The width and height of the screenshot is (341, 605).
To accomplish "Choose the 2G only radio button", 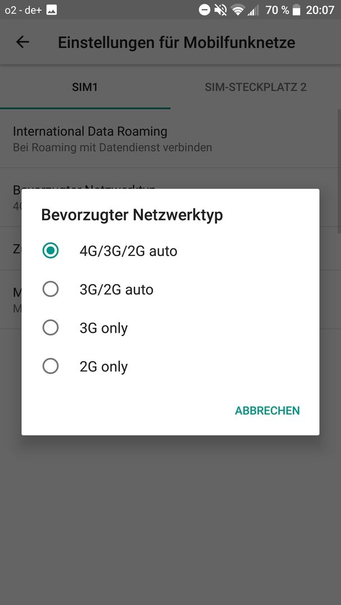I will pos(50,366).
